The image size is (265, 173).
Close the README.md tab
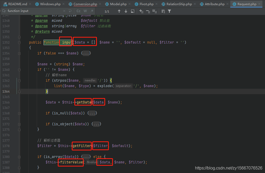coord(30,4)
